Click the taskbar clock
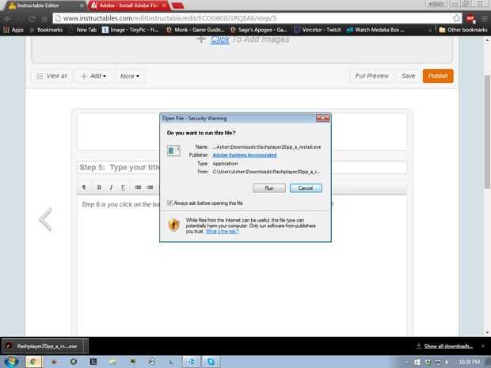Image resolution: width=491 pixels, height=368 pixels. click(x=470, y=362)
